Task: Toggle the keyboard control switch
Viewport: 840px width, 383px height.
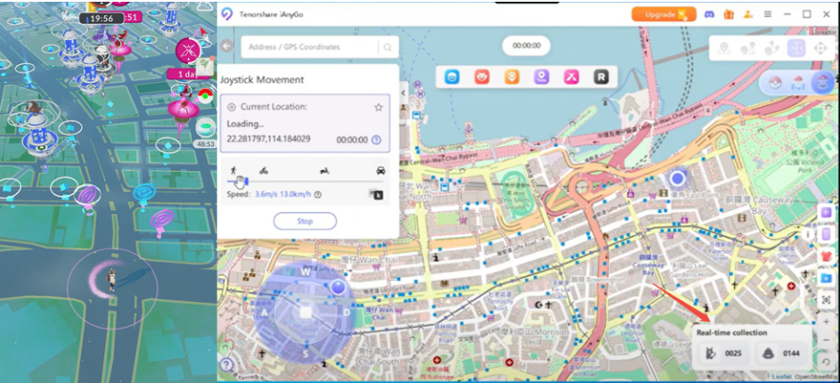Action: click(377, 194)
